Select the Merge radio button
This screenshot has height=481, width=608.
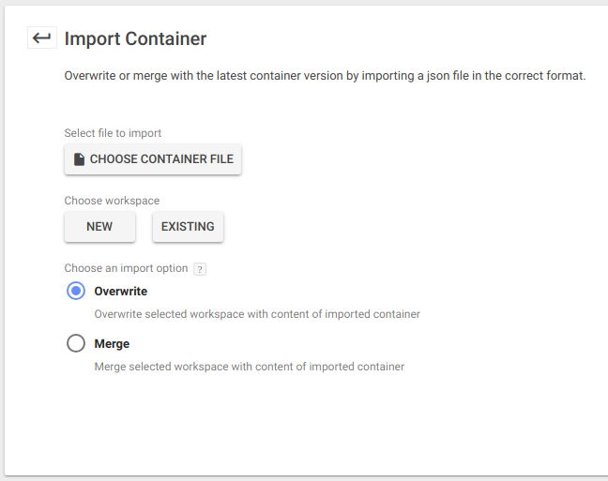point(76,343)
